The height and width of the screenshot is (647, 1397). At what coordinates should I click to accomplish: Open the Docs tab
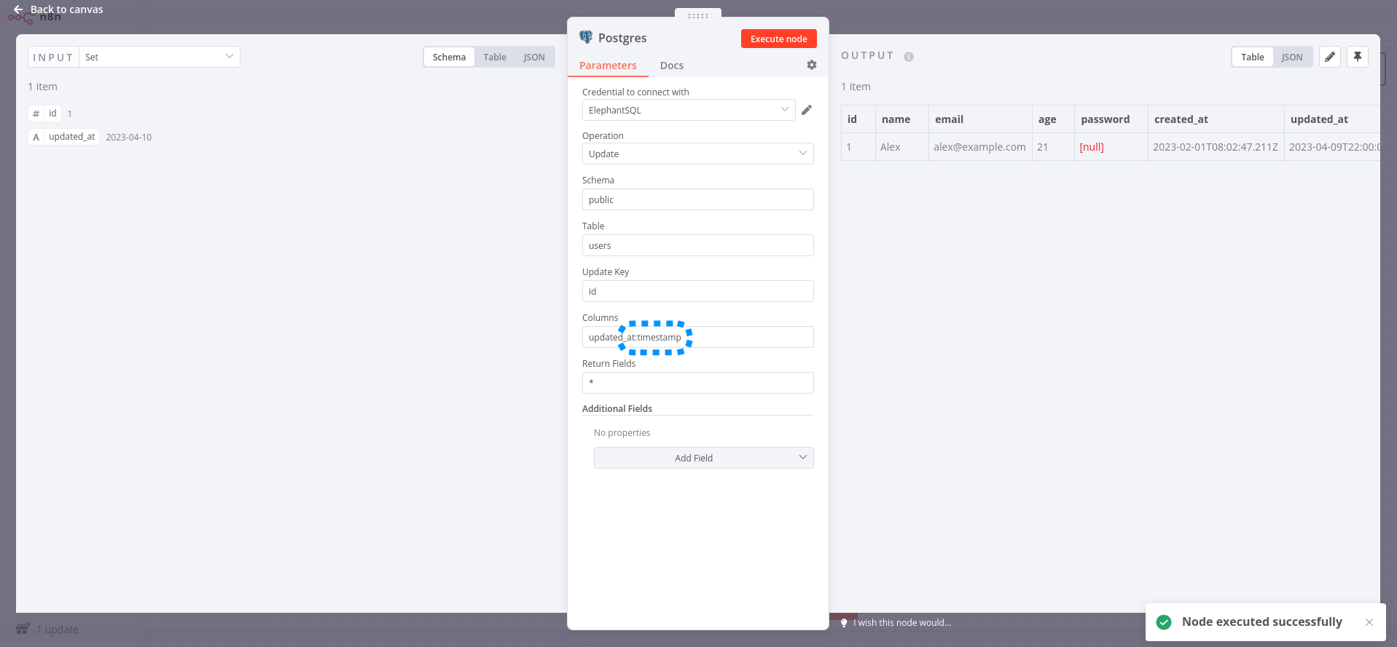tap(672, 66)
